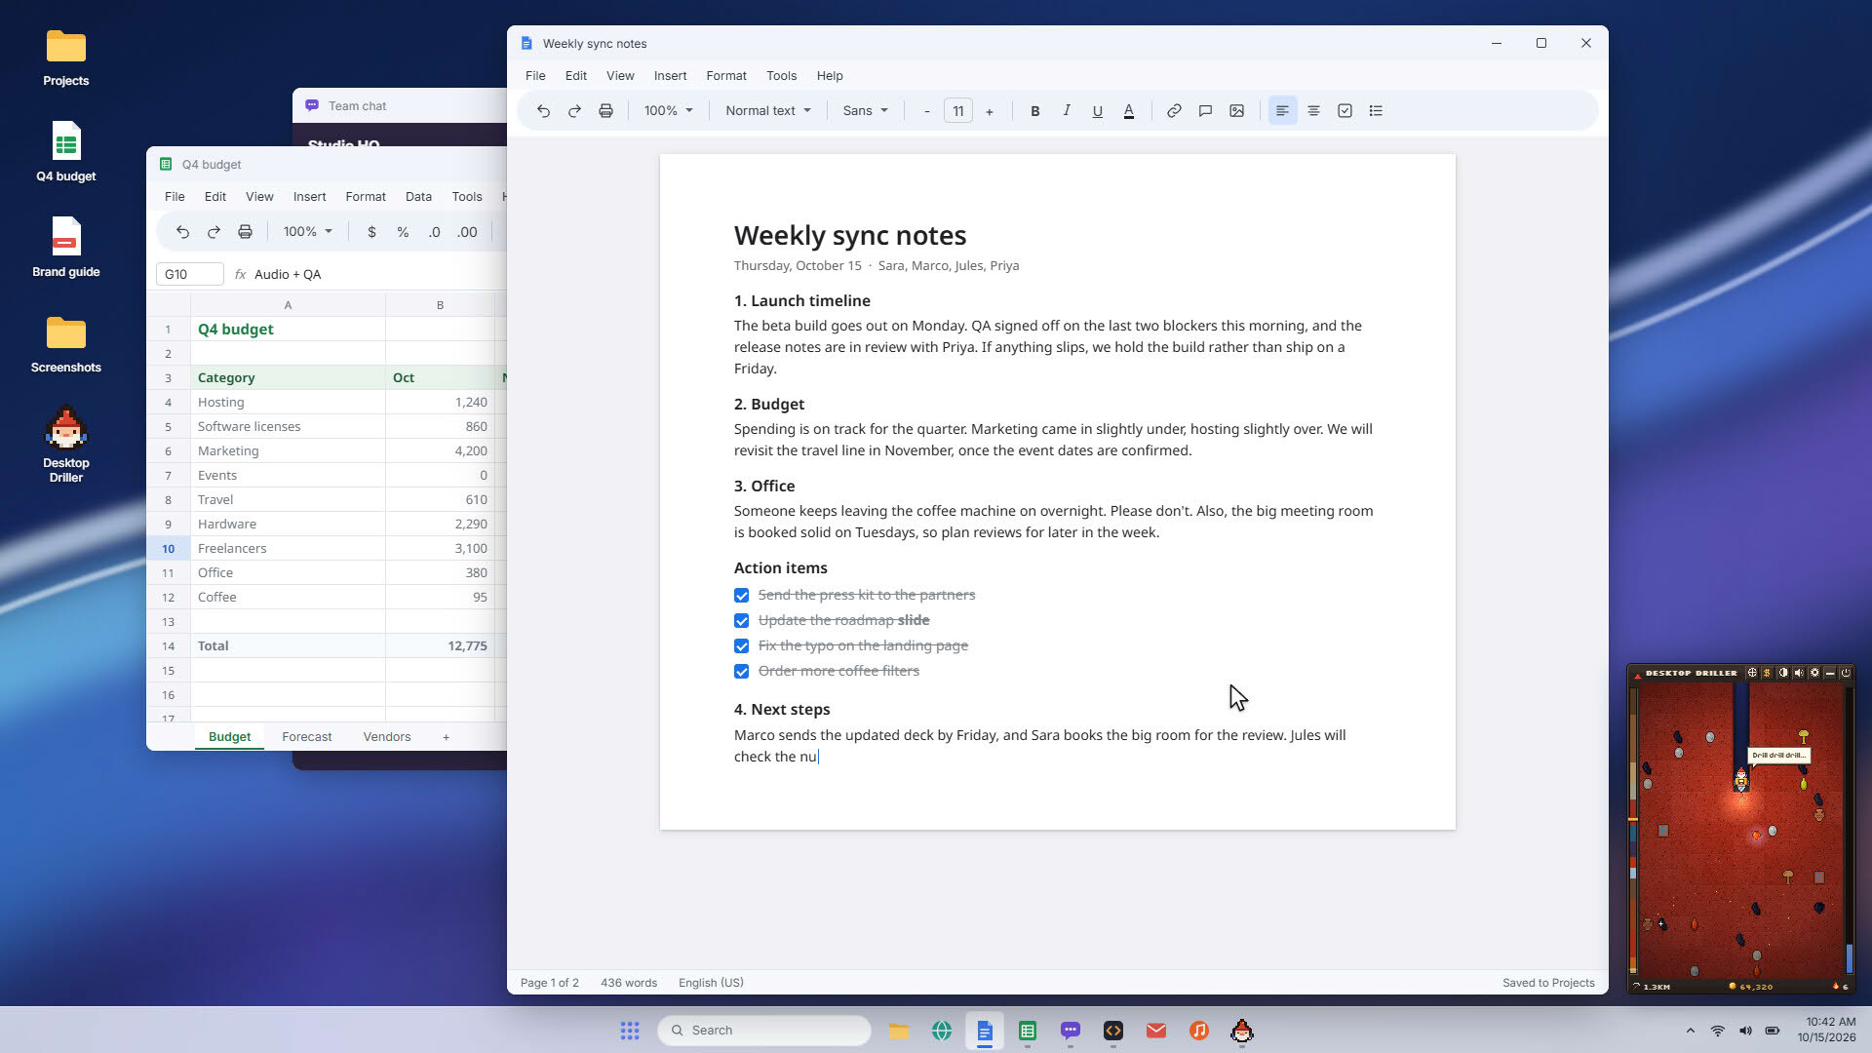Open Desktop Driller shop dollar icon
The height and width of the screenshot is (1053, 1872).
click(1767, 673)
